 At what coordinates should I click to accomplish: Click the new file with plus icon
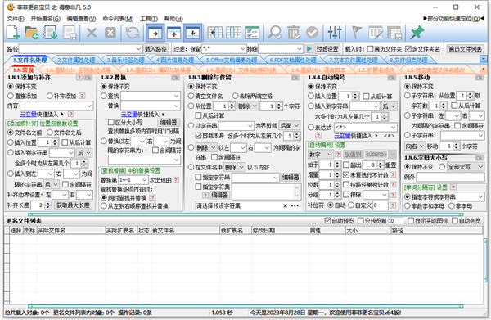pyautogui.click(x=13, y=33)
